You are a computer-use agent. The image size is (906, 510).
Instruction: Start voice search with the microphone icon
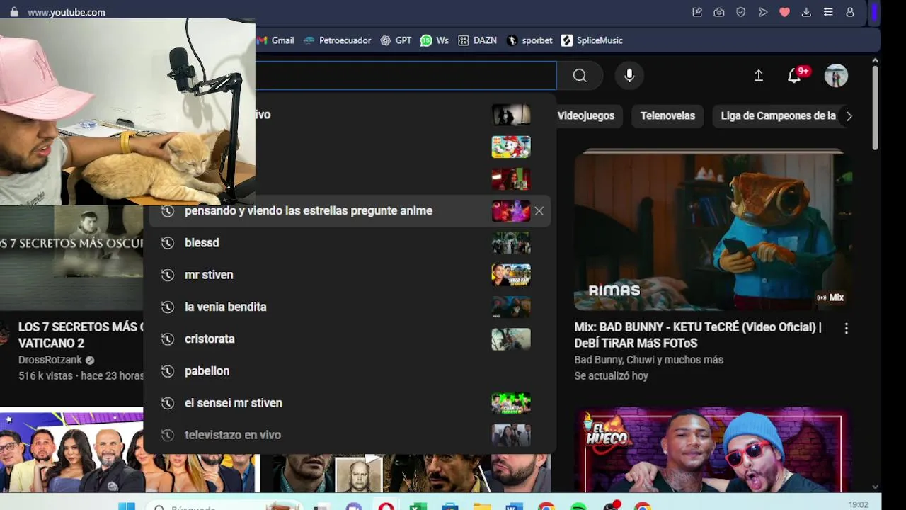[x=629, y=76]
